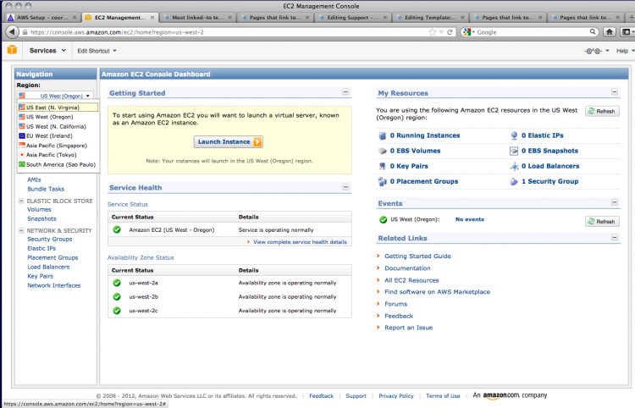This screenshot has width=635, height=408.
Task: Click green status check for Amazon EC2 Oregon
Action: point(117,229)
